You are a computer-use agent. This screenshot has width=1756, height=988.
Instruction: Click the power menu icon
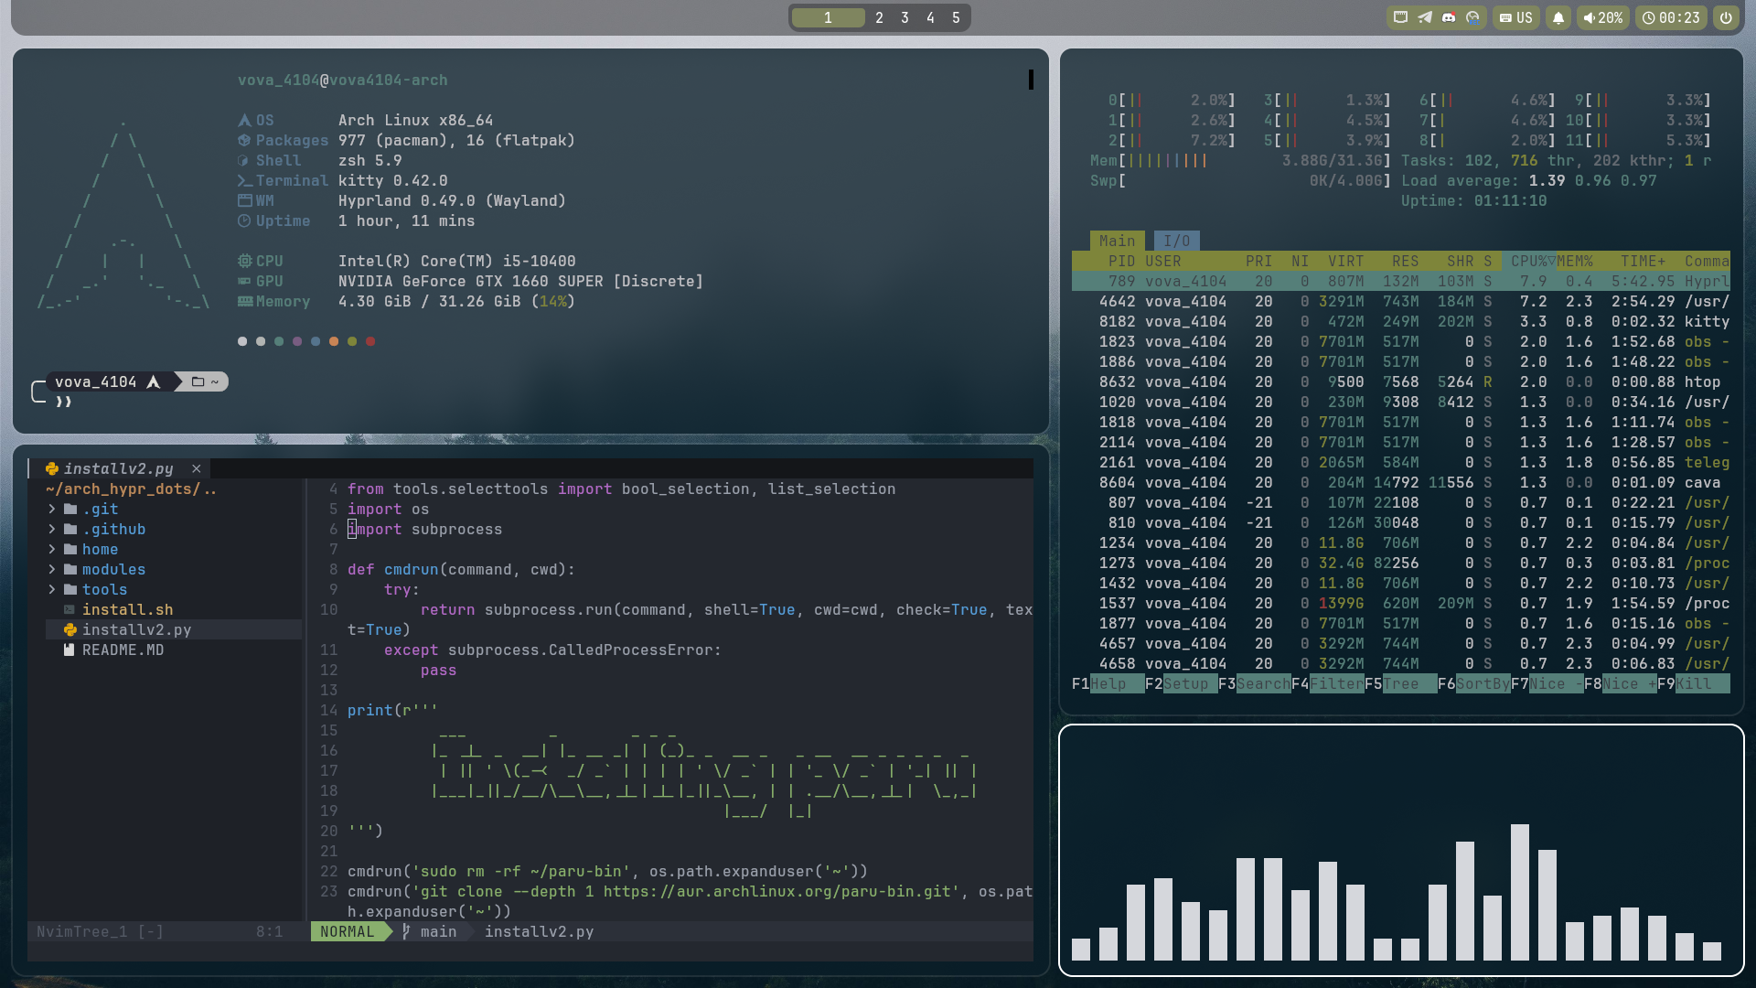click(x=1726, y=17)
